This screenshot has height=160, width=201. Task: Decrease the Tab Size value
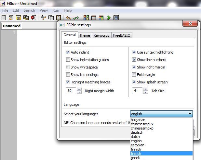pyautogui.click(x=145, y=92)
